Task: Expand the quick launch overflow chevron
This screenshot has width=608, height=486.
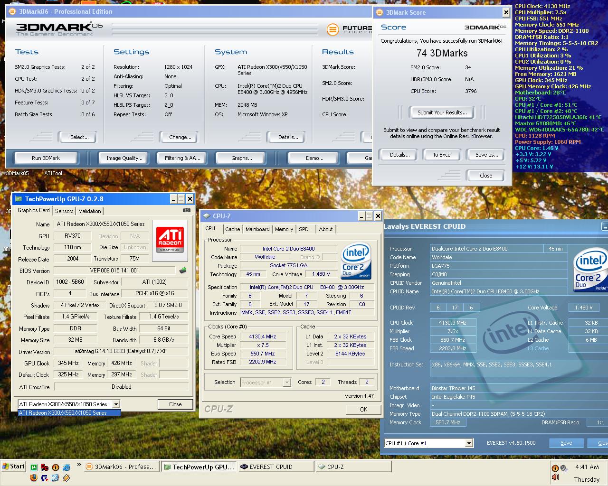Action: coord(79,465)
